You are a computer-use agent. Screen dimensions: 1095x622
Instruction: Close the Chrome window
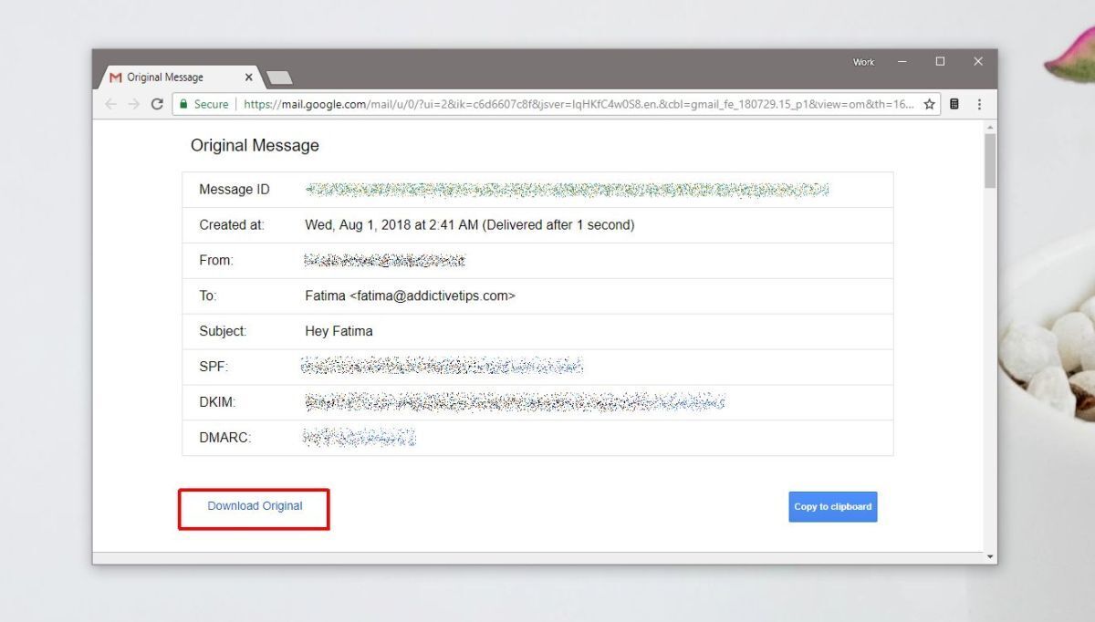[978, 62]
